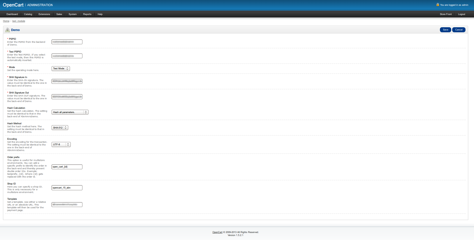Click the OpenCart logo in header
This screenshot has height=240, width=474.
[x=13, y=5]
